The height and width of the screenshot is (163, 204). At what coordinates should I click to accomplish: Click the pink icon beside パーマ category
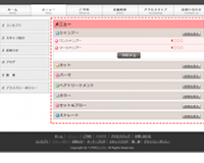click(x=57, y=76)
